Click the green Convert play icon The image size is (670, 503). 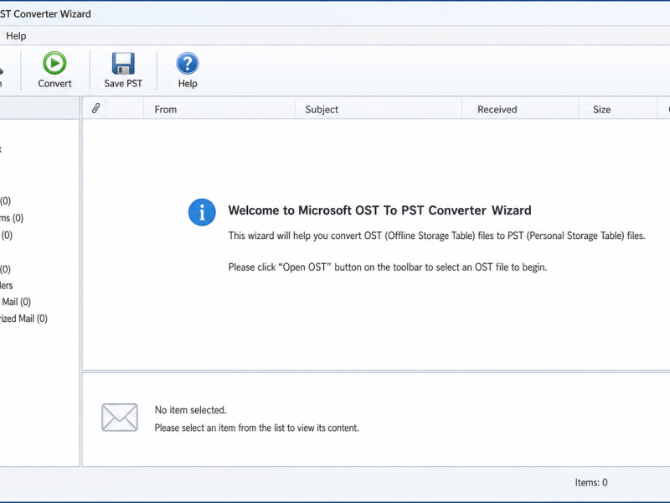tap(54, 64)
